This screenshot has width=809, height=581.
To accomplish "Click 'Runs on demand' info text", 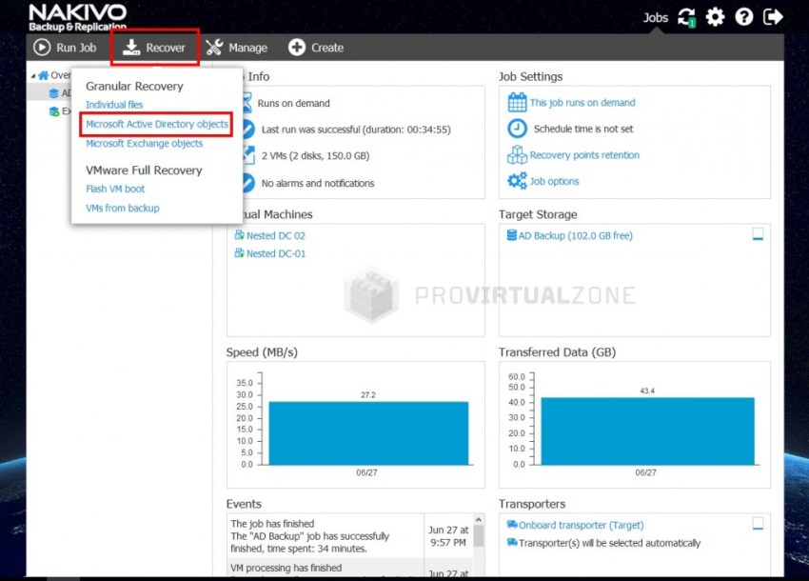I will [x=293, y=103].
